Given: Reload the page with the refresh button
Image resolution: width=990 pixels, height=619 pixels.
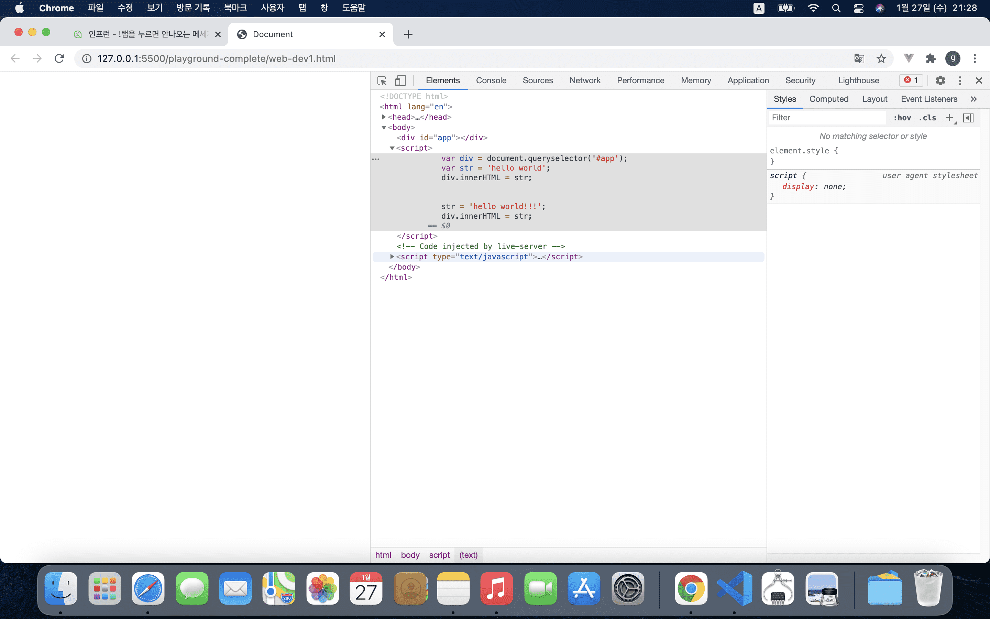Looking at the screenshot, I should click(x=59, y=58).
